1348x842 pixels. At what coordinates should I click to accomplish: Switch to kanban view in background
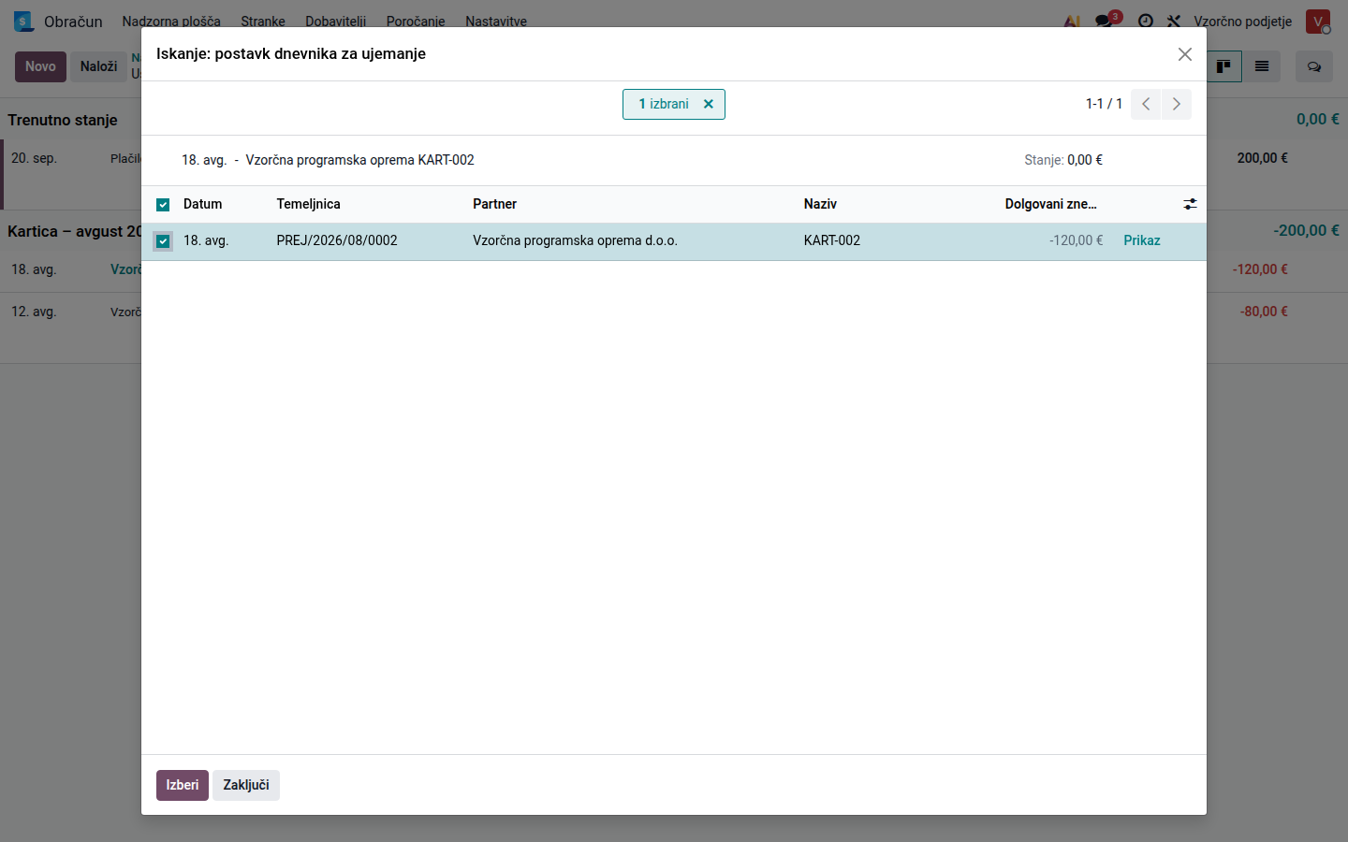coord(1223,66)
